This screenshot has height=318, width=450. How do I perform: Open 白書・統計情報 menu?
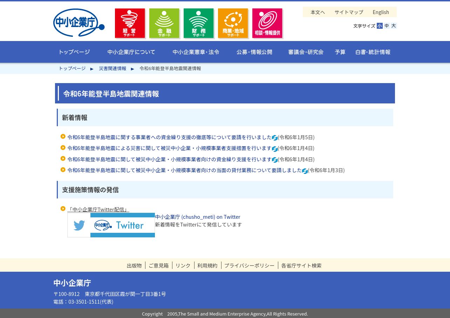coord(373,52)
